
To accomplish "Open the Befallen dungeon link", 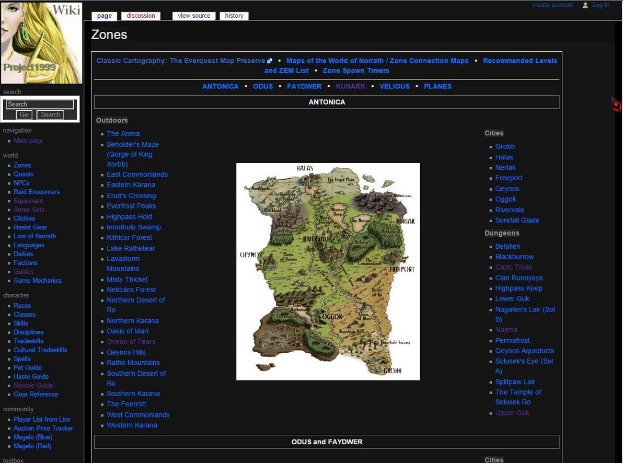I will point(508,247).
